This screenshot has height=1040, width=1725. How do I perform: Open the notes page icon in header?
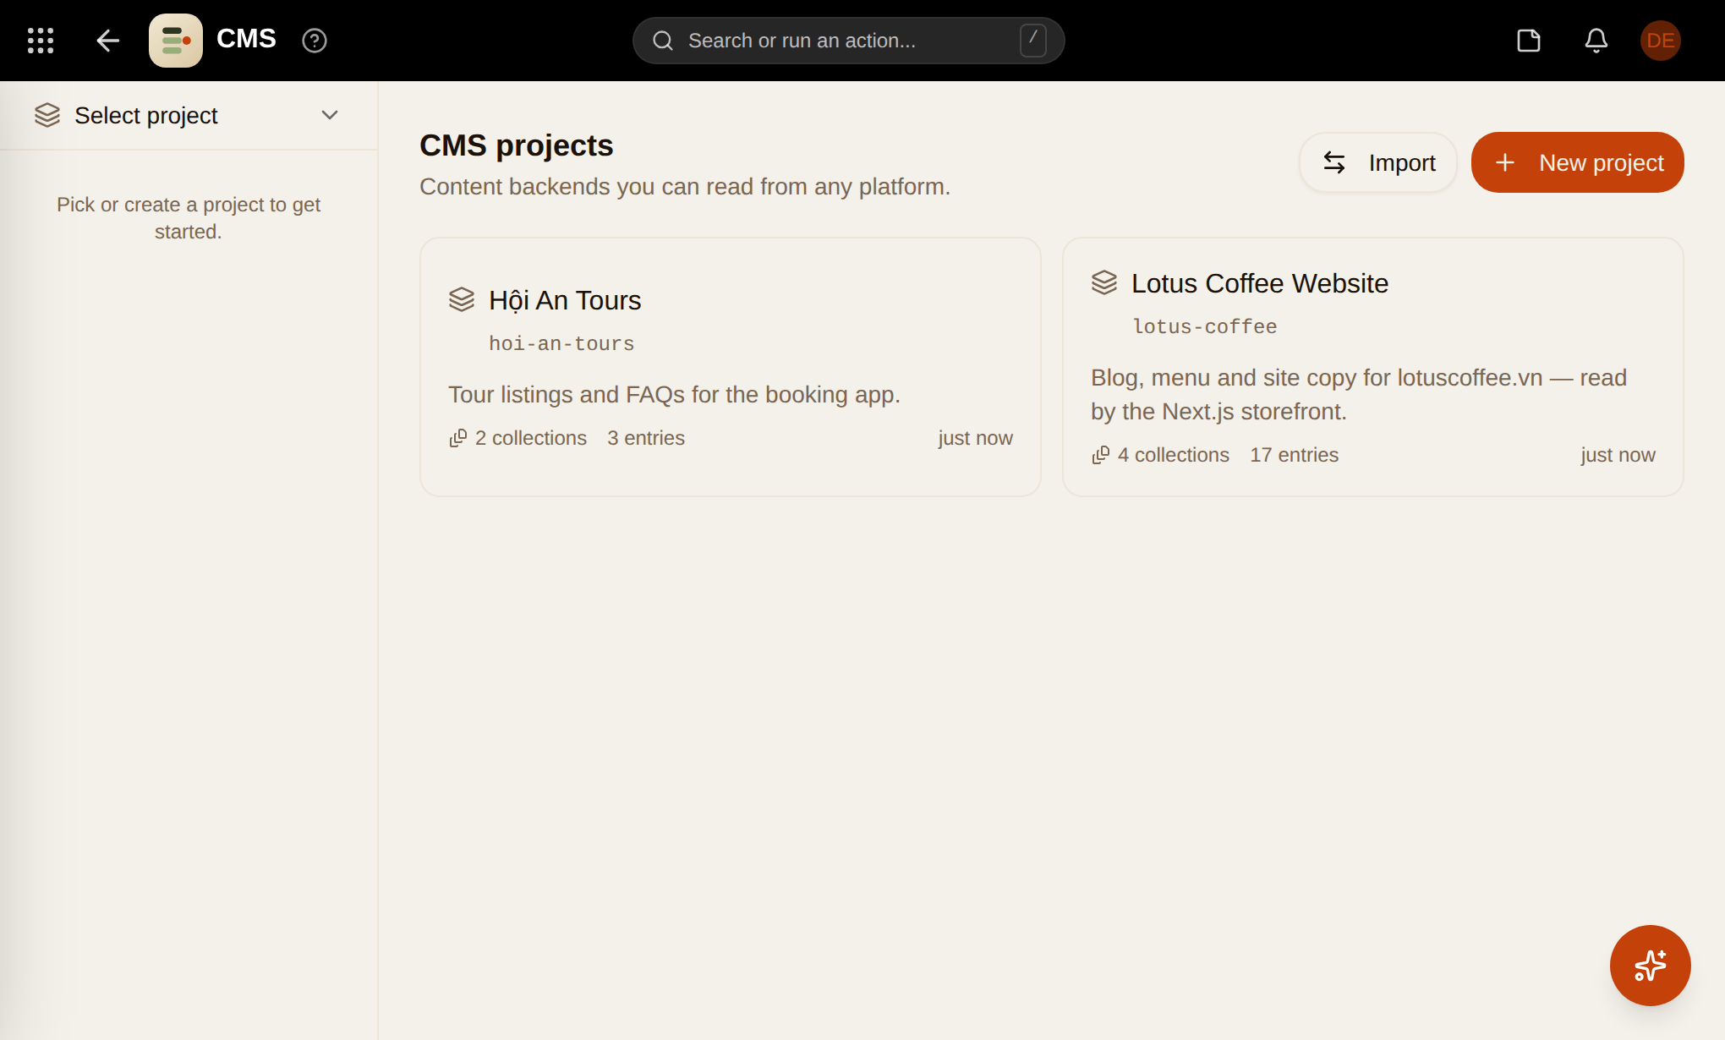click(x=1529, y=41)
